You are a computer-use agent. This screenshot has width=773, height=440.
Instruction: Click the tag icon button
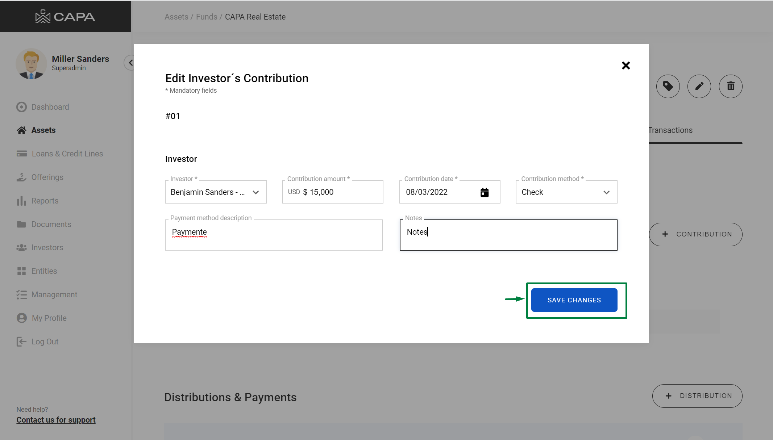pyautogui.click(x=668, y=86)
